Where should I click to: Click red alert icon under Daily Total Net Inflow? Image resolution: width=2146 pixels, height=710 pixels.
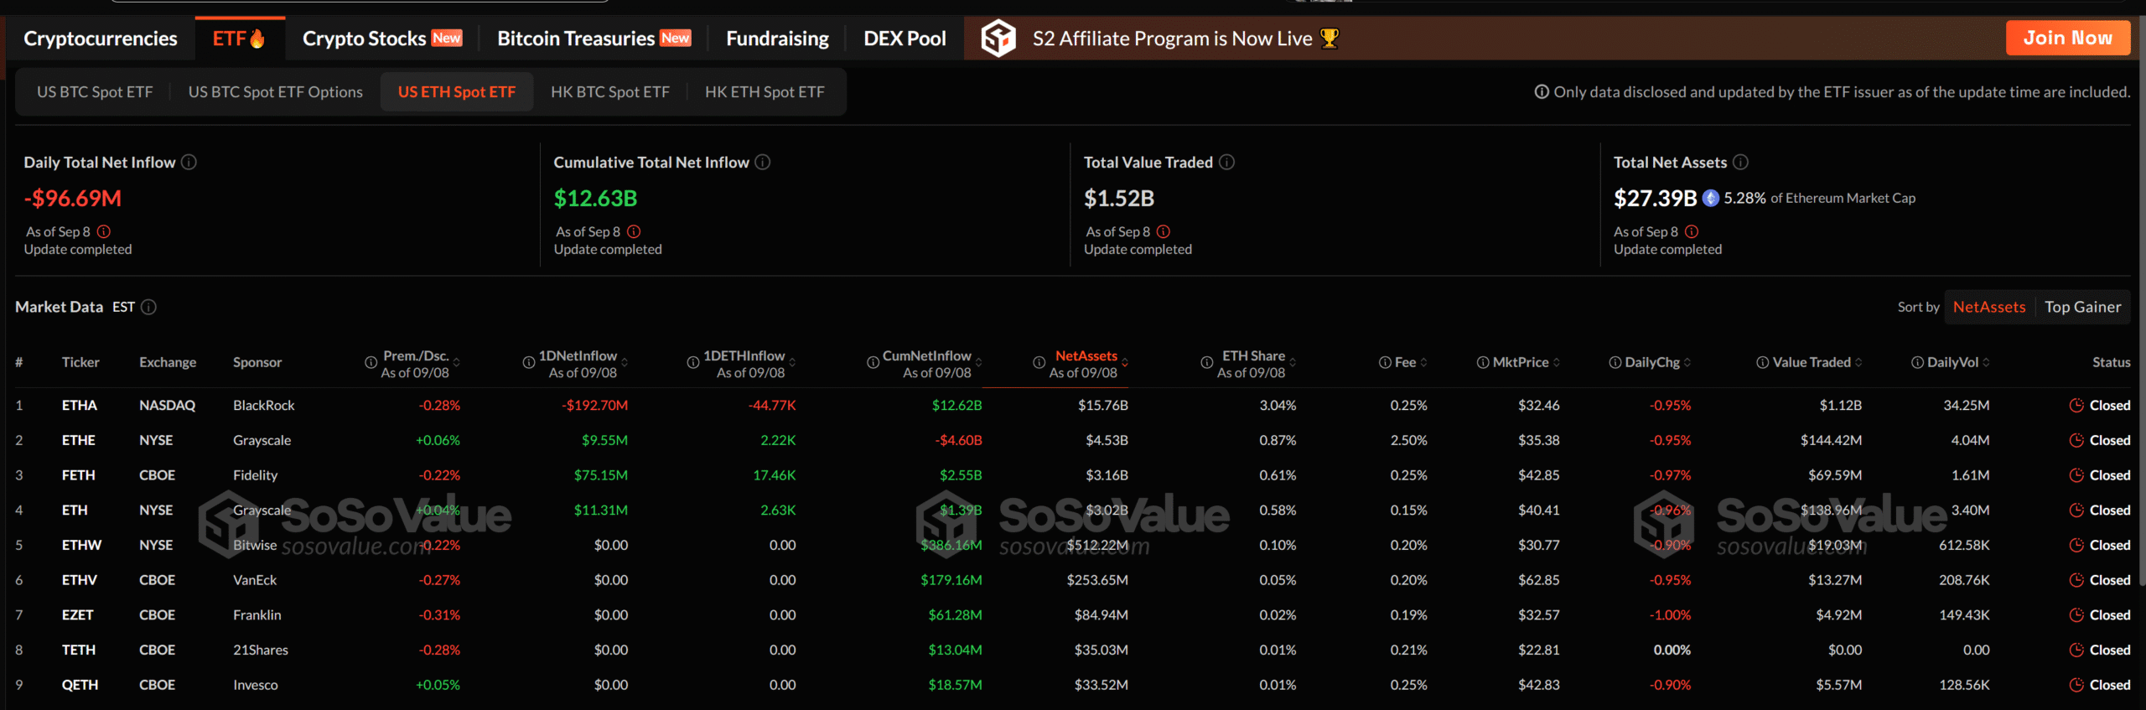tap(104, 231)
